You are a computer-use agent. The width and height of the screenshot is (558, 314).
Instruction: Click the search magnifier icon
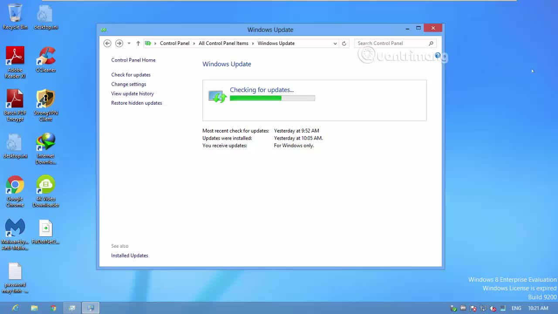coord(431,43)
